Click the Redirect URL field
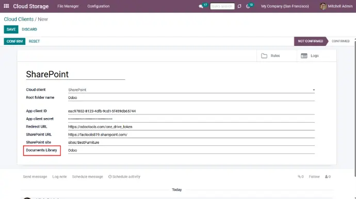356x199 pixels. coord(191,127)
